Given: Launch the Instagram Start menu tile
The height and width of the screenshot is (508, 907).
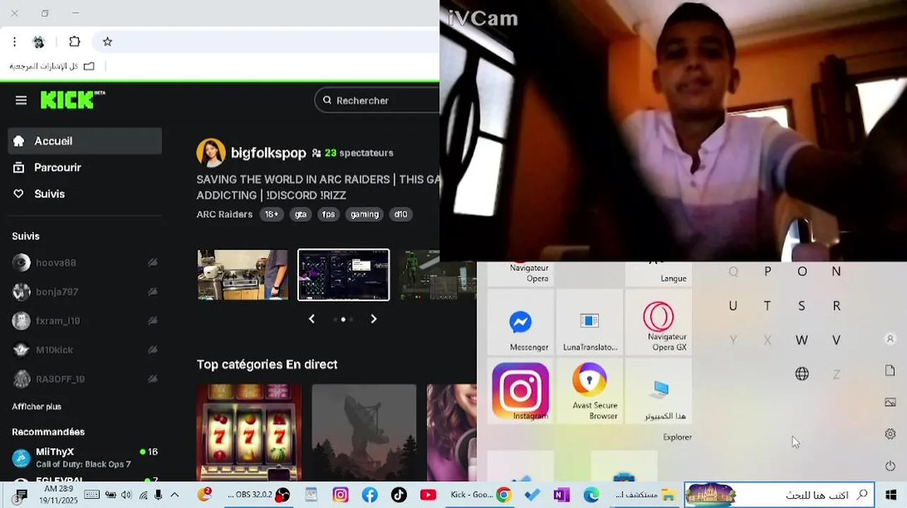Looking at the screenshot, I should click(521, 390).
